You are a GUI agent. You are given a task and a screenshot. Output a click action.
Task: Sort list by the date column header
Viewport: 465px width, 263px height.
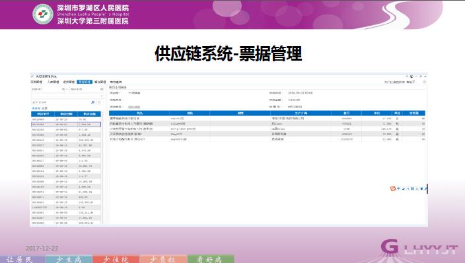[66, 114]
